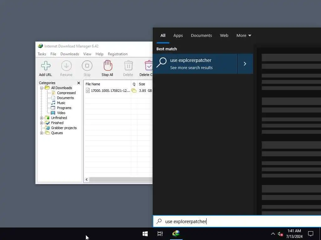Select the 17000.1000.170821 download row
The height and width of the screenshot is (240, 321).
point(118,91)
